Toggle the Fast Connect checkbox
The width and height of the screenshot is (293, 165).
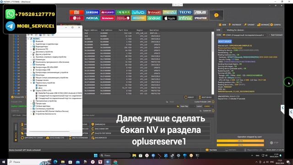[x=269, y=35]
